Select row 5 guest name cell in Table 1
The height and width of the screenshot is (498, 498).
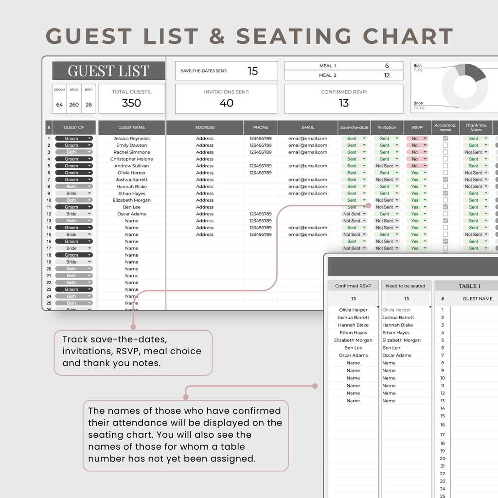click(x=475, y=340)
